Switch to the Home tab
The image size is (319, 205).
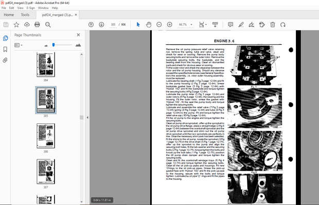coord(9,15)
